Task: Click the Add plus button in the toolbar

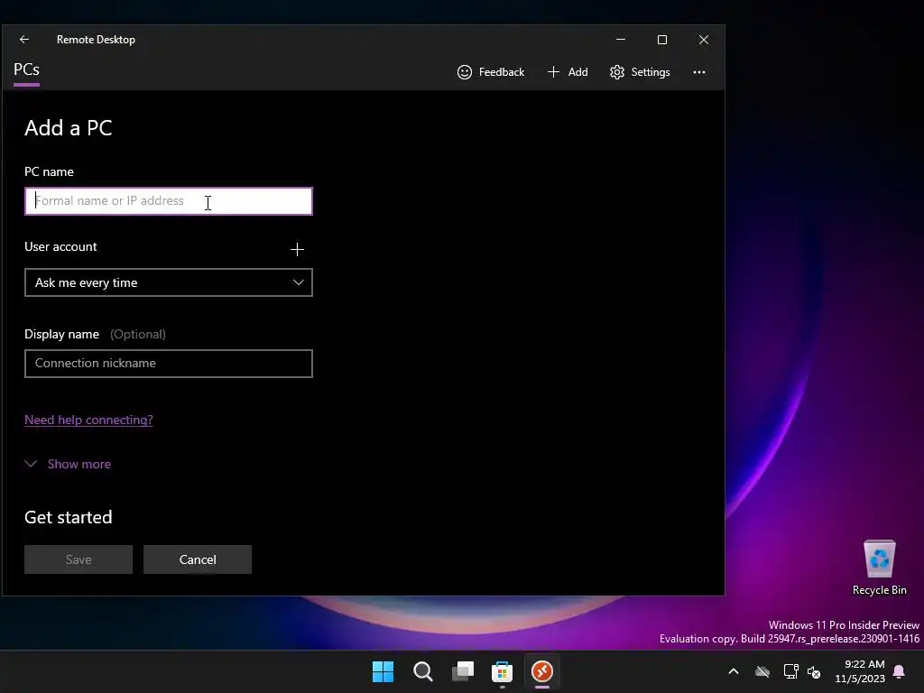Action: click(568, 72)
